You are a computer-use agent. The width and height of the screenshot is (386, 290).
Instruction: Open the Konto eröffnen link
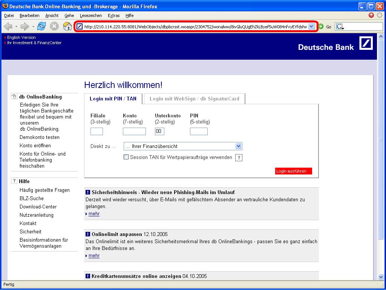(x=35, y=145)
